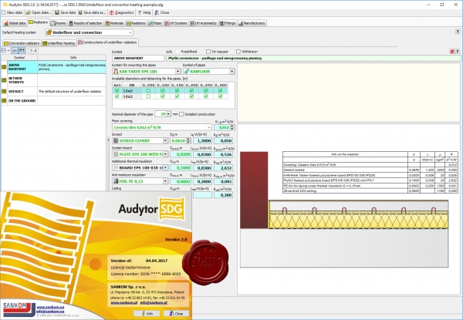463x320 pixels.
Task: Click the SCREED CEMENT material icon
Action: (x=116, y=140)
